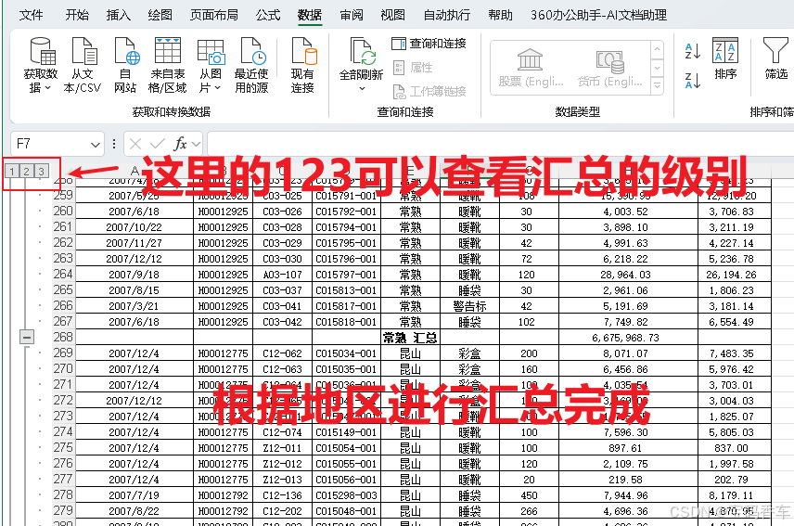Open Workbook Links (工作簿链接)
This screenshot has width=794, height=526.
point(429,91)
